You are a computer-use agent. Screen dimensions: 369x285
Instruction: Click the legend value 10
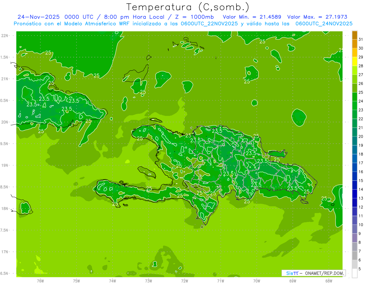(x=361, y=225)
